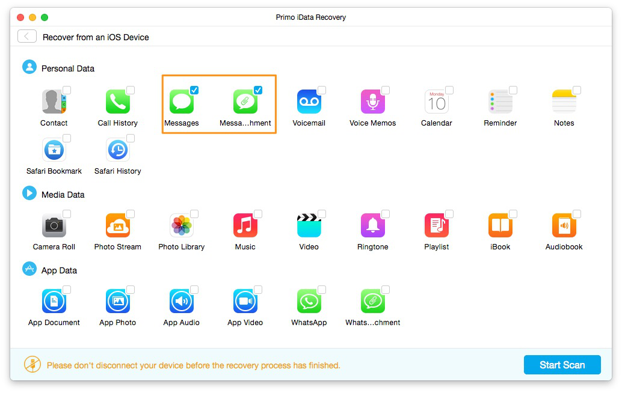Viewport: 622px width, 393px height.
Task: Click the Ringtone bell icon
Action: pyautogui.click(x=373, y=225)
